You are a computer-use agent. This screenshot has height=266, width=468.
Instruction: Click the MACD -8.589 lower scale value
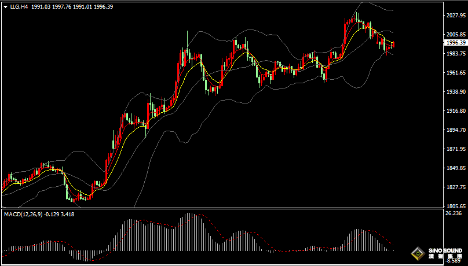pyautogui.click(x=452, y=261)
